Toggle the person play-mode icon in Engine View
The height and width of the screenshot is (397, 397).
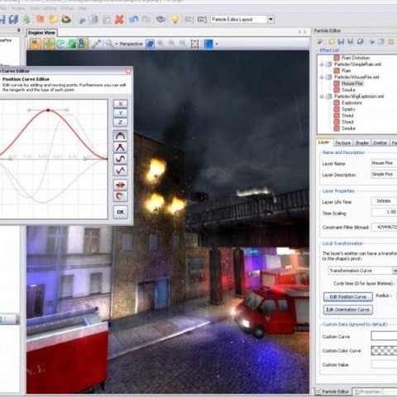pos(83,44)
